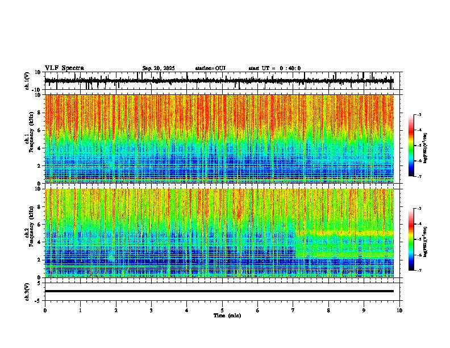This screenshot has width=450, height=348.
Task: Click time axis tick label '6'
Action: pyautogui.click(x=257, y=310)
